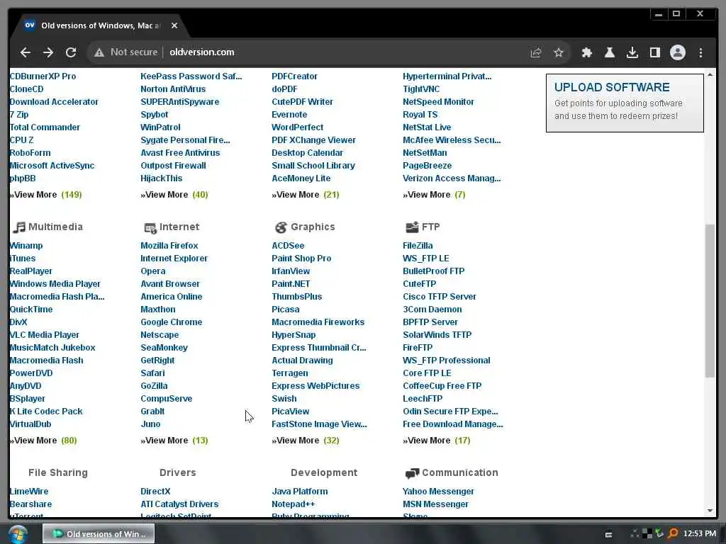Click page scrollbar up arrow
The height and width of the screenshot is (544, 726).
pyautogui.click(x=710, y=74)
